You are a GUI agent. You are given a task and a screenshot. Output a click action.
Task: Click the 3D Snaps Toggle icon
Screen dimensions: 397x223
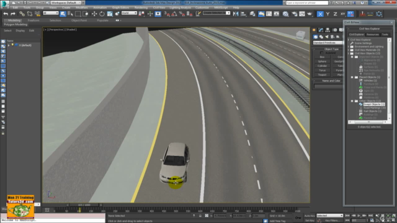167,14
